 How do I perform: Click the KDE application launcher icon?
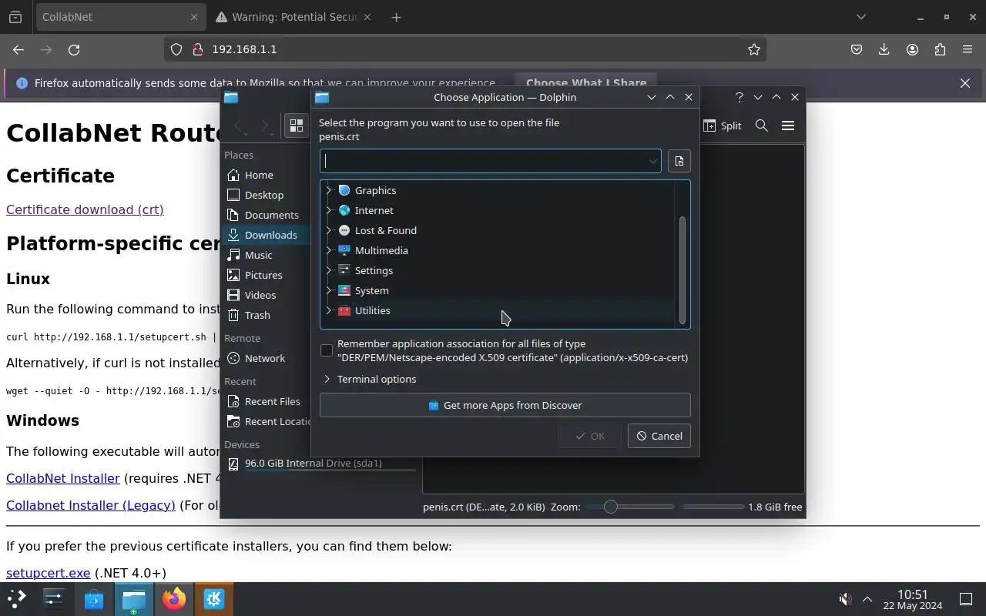coord(16,598)
